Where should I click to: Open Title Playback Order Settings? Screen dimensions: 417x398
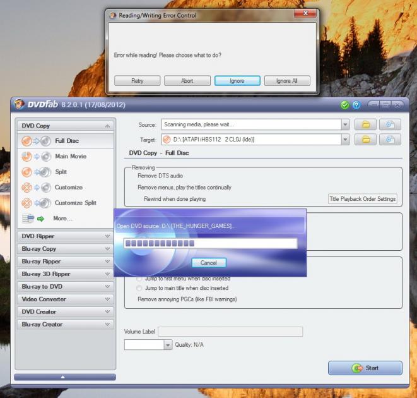[363, 199]
